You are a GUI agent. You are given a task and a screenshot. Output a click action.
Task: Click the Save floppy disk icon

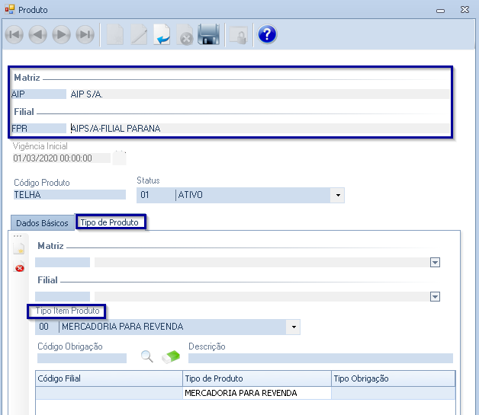[208, 35]
